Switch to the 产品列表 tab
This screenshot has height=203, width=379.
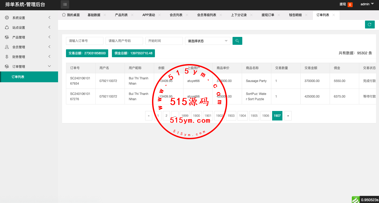tap(121, 15)
